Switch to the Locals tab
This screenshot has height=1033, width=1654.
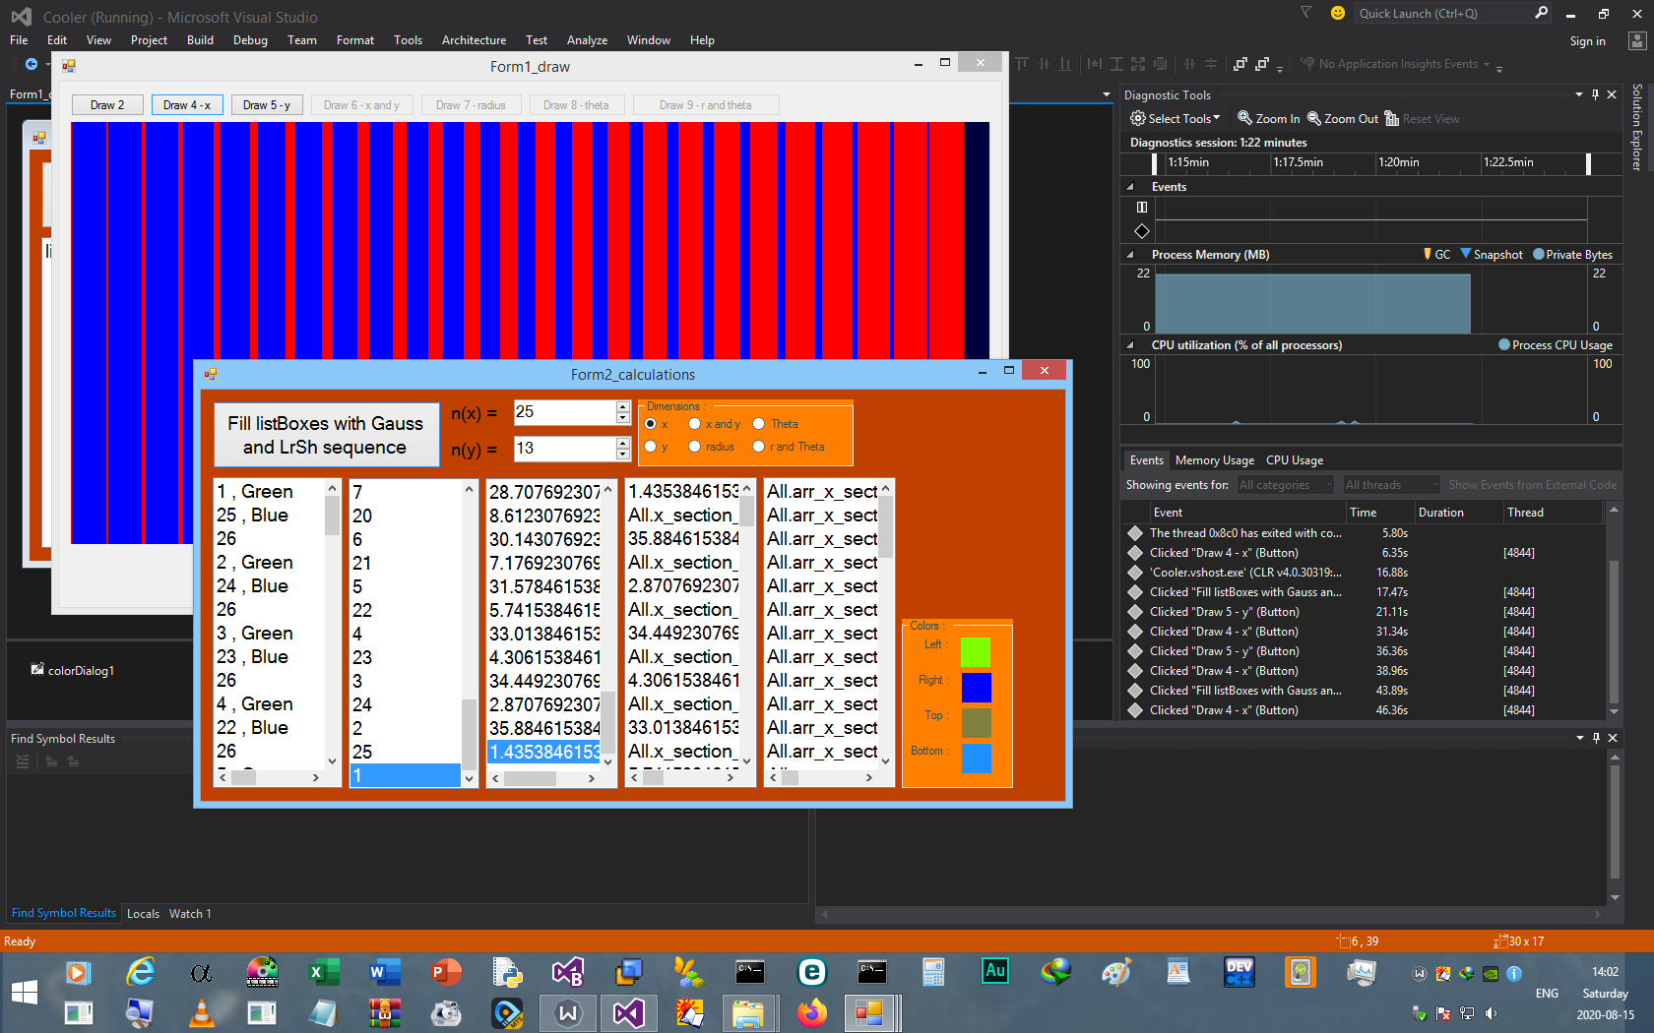[x=143, y=914]
